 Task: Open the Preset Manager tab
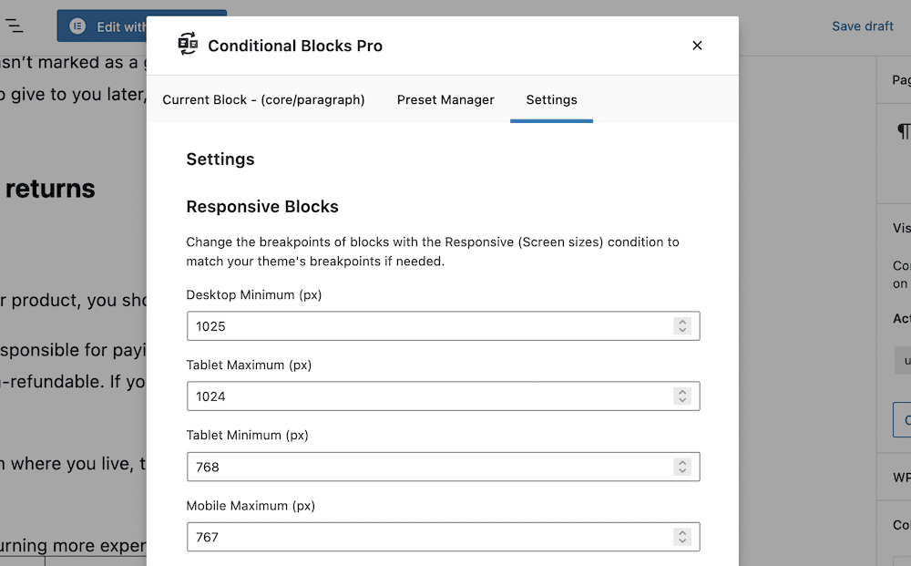(x=445, y=100)
